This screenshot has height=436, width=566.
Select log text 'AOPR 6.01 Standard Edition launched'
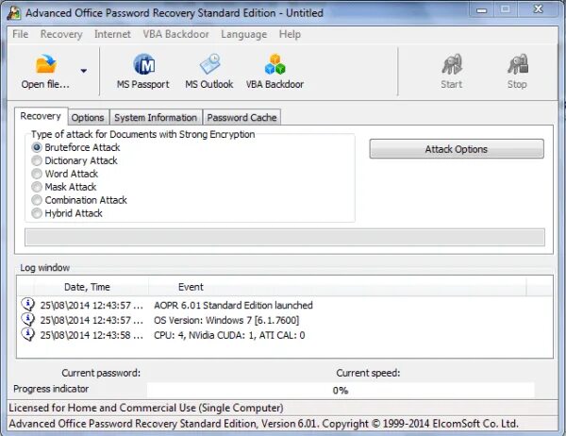(233, 305)
